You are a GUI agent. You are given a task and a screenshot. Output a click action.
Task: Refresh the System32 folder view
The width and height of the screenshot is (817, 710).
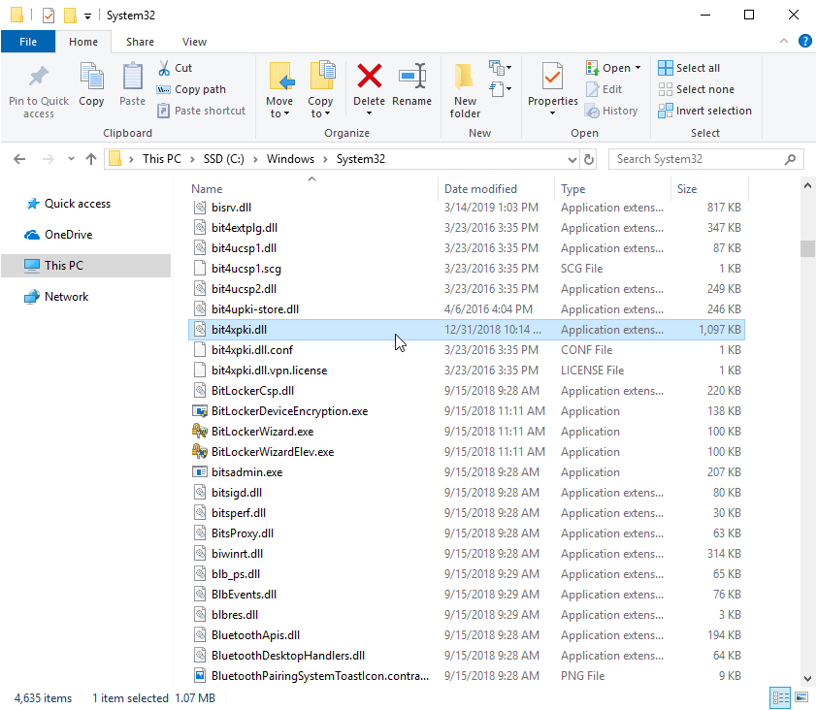(x=589, y=159)
